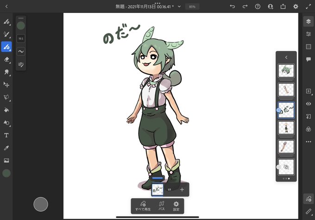Image resolution: width=315 pixels, height=220 pixels.
Task: Toggle clipping layer icon in taskbar
Action: (309, 117)
